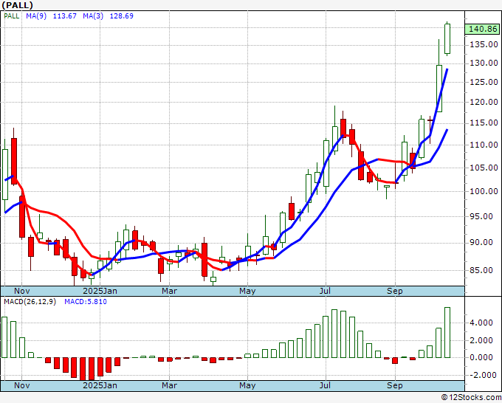502x403 pixels.
Task: Click the 4.000 MACD axis label
Action: pos(481,323)
